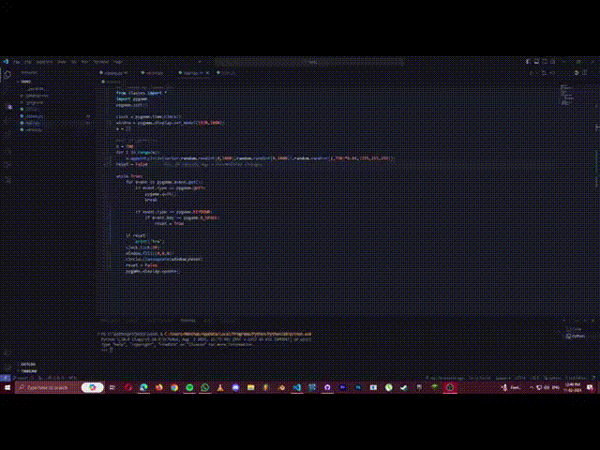Image resolution: width=600 pixels, height=450 pixels.
Task: Open the VS Code File menu
Action: tap(17, 62)
